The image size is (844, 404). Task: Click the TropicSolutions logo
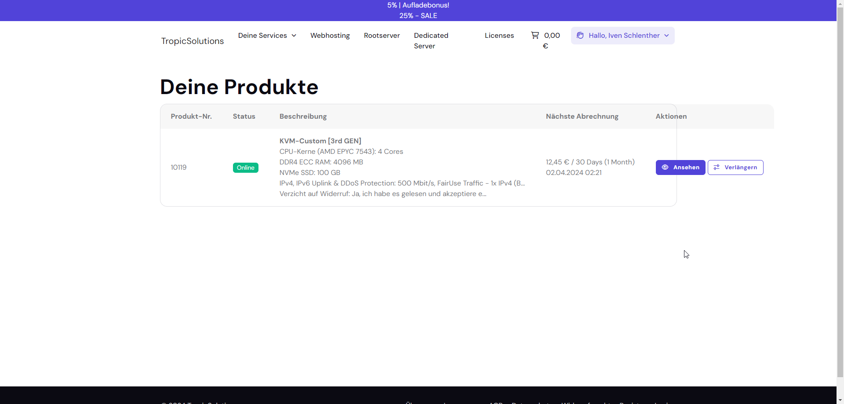pyautogui.click(x=192, y=41)
